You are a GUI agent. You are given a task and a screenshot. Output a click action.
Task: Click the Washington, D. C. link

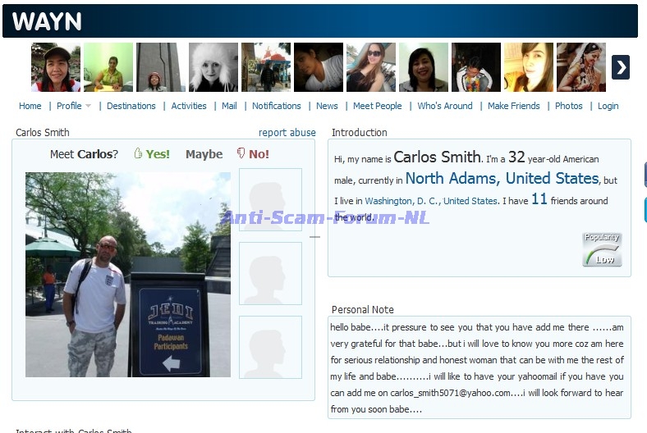tap(402, 201)
